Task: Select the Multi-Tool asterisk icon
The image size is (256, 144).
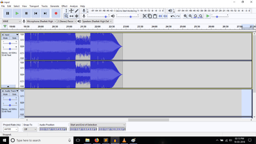Action: click(77, 16)
